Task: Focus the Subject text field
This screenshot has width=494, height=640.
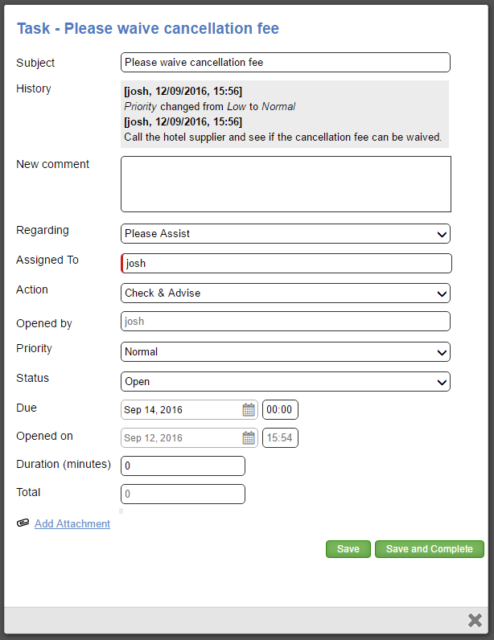Action: [x=285, y=63]
